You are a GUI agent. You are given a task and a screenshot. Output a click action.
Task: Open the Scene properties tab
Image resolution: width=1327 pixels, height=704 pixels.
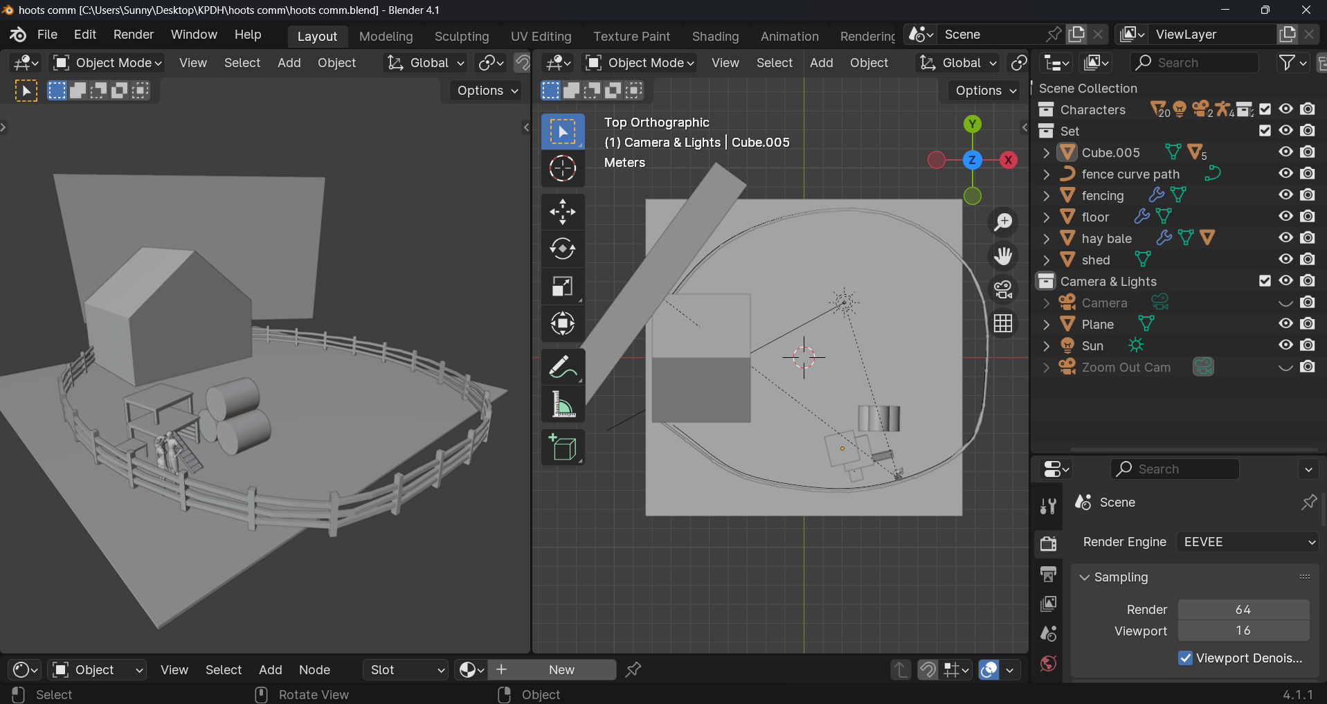tap(1048, 633)
